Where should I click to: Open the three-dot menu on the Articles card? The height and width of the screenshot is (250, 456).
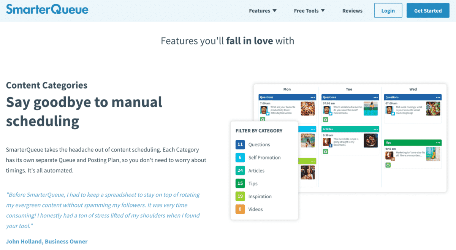click(375, 129)
